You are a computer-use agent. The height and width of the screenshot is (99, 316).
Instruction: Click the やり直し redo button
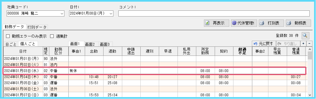(x=288, y=44)
